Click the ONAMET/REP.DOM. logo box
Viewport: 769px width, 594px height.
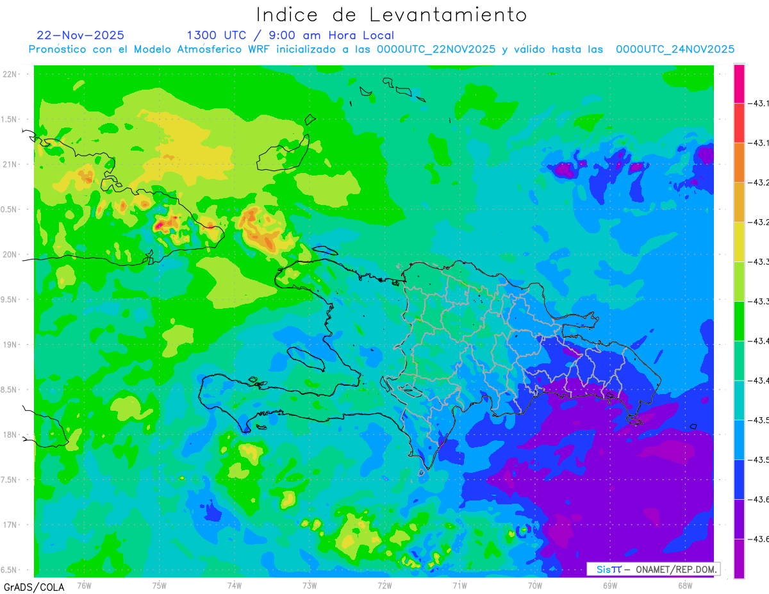[653, 569]
